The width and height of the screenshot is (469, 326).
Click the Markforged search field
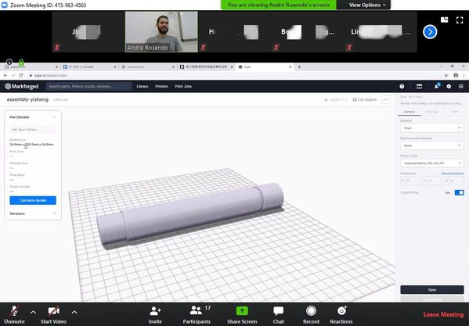(88, 86)
